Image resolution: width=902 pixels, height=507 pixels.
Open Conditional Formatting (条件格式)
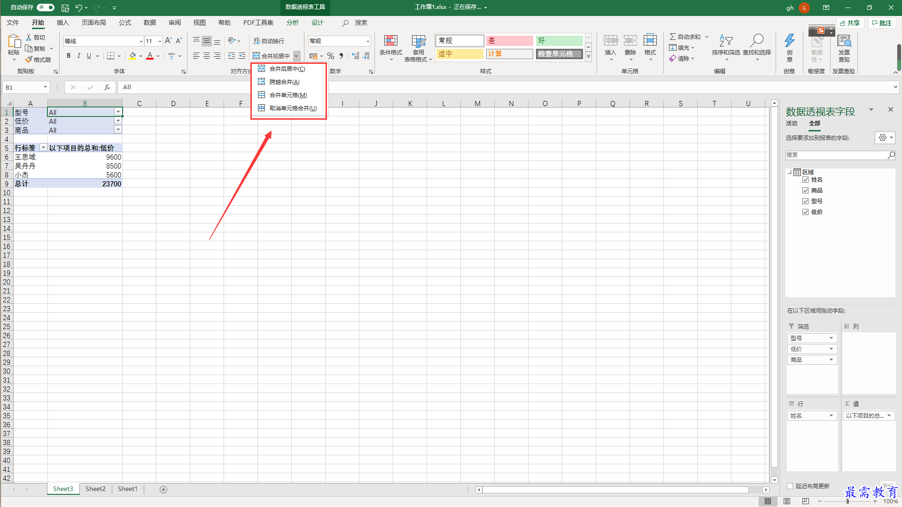391,47
